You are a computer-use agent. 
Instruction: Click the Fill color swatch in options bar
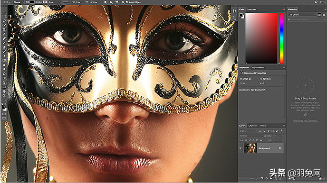[32, 2]
